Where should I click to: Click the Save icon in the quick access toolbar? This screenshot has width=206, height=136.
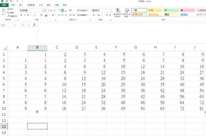pos(6,1)
